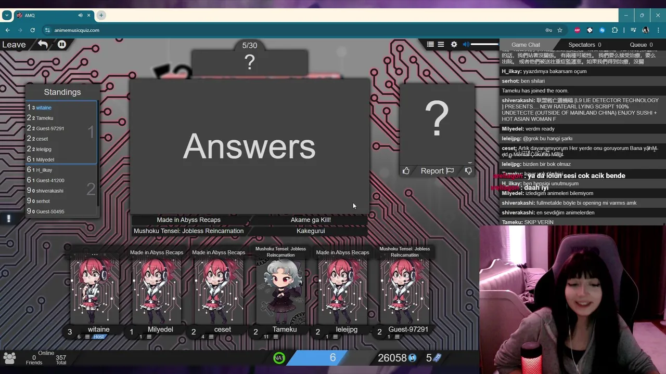The height and width of the screenshot is (374, 666).
Task: Open ceset's player list menu icon
Action: [x=211, y=337]
